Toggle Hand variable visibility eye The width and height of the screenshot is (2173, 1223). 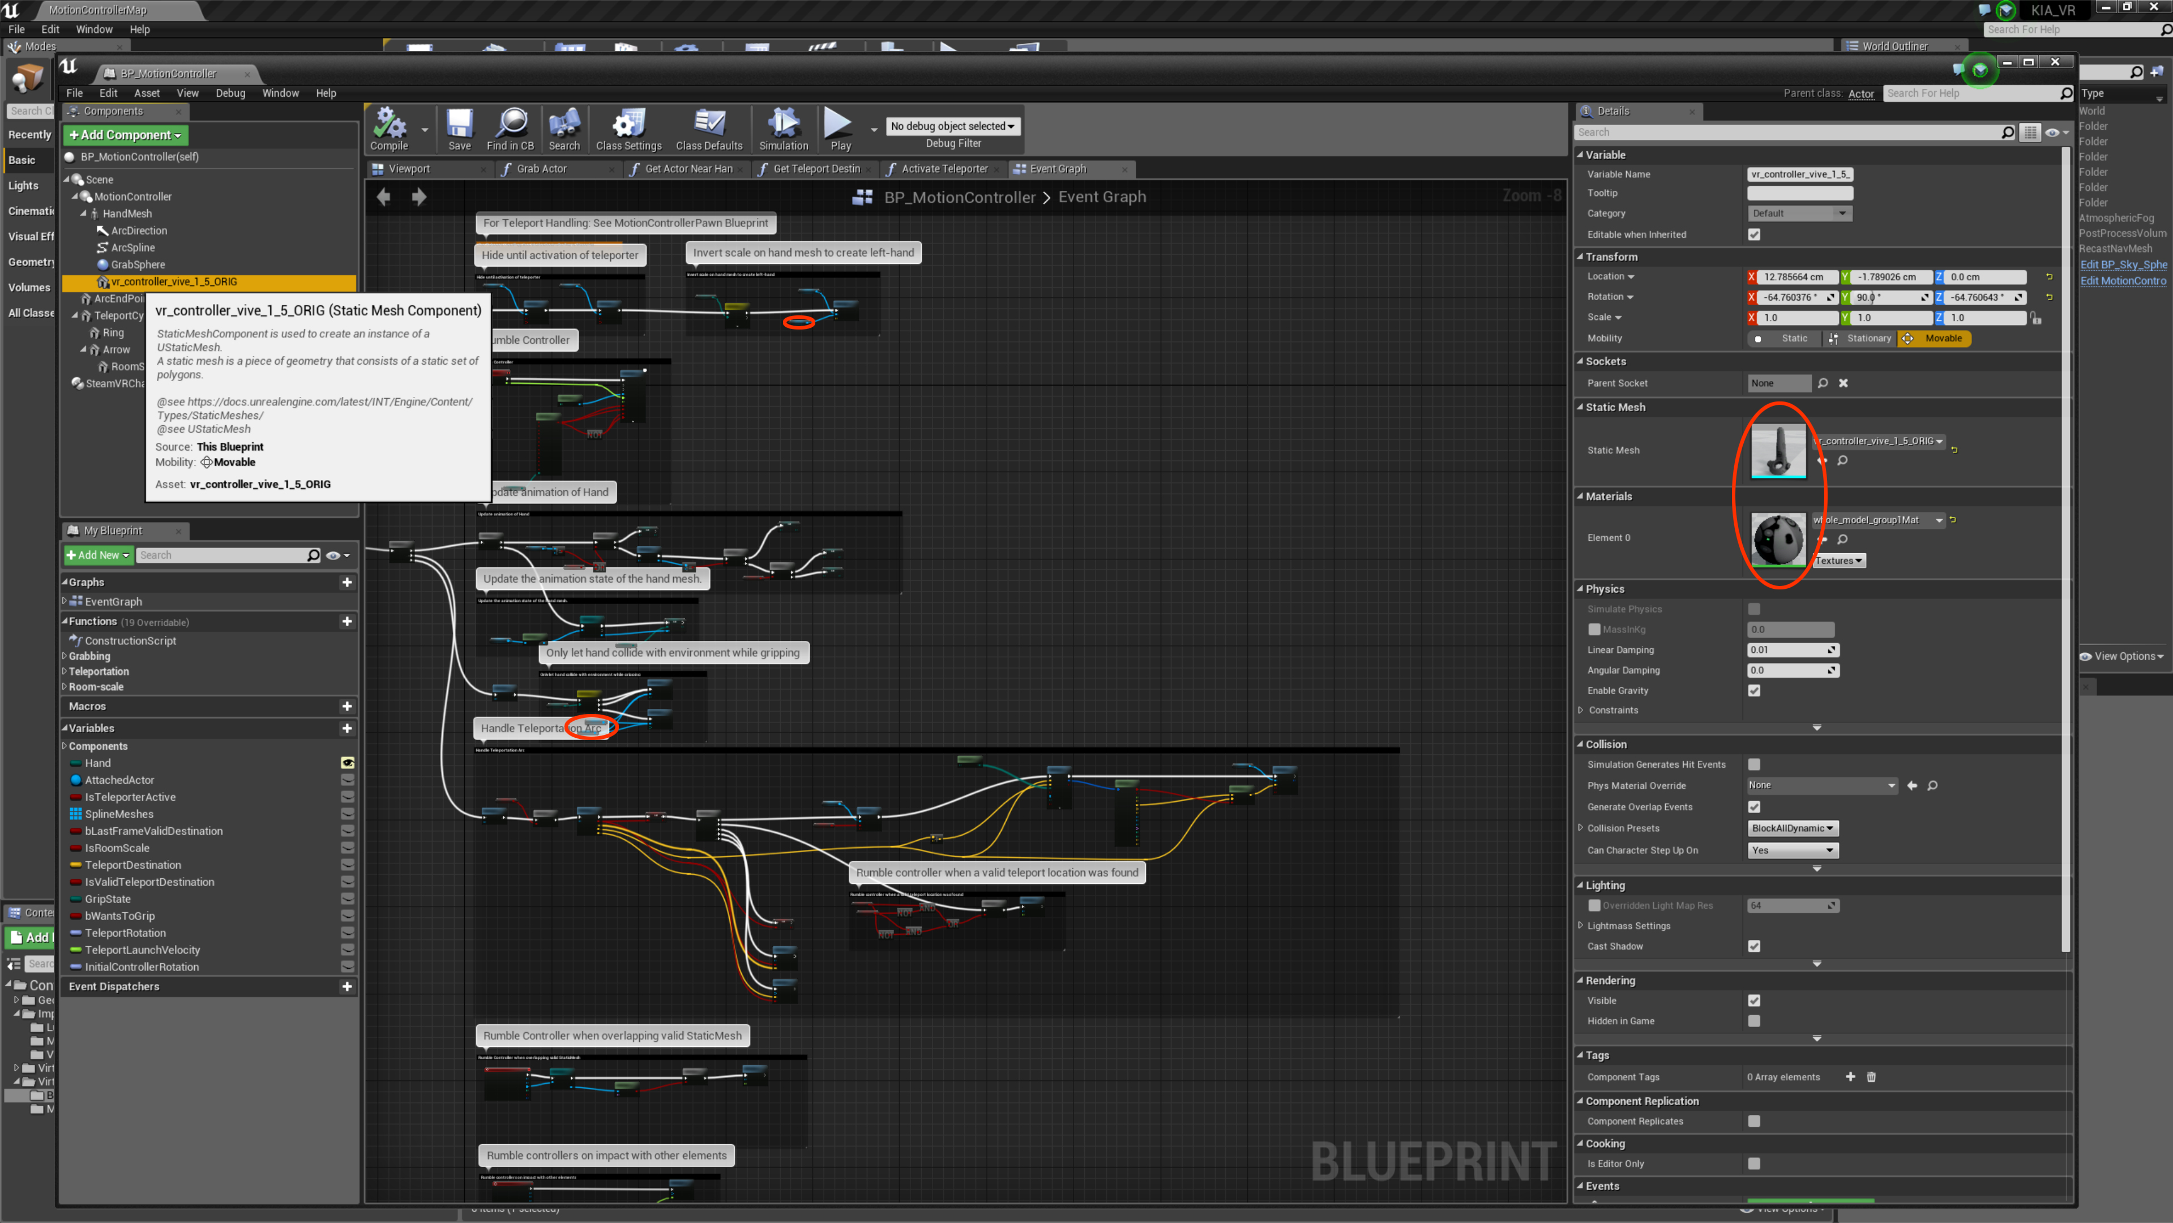347,763
